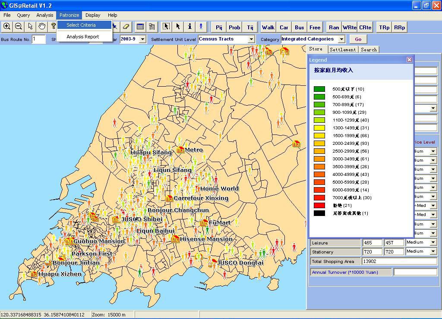442x319 pixels.
Task: Click the Ran toolbar button
Action: [x=334, y=27]
